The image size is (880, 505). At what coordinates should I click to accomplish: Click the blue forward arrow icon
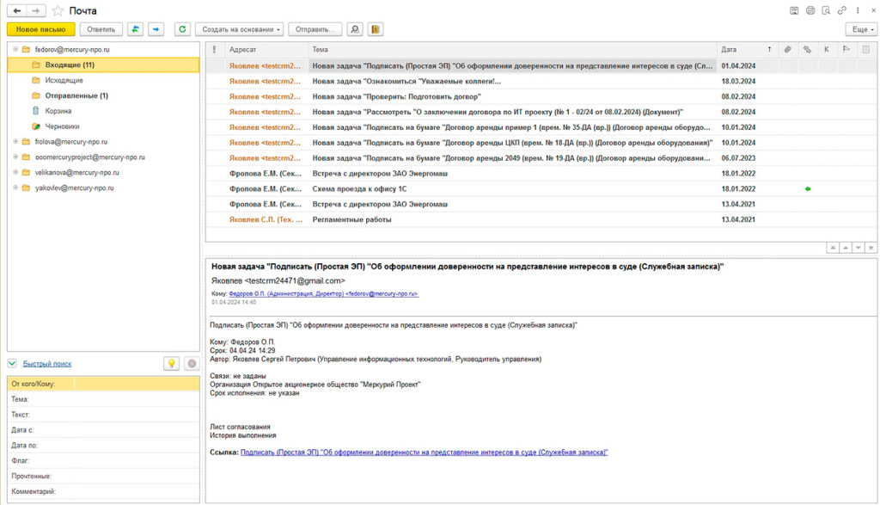click(x=156, y=29)
